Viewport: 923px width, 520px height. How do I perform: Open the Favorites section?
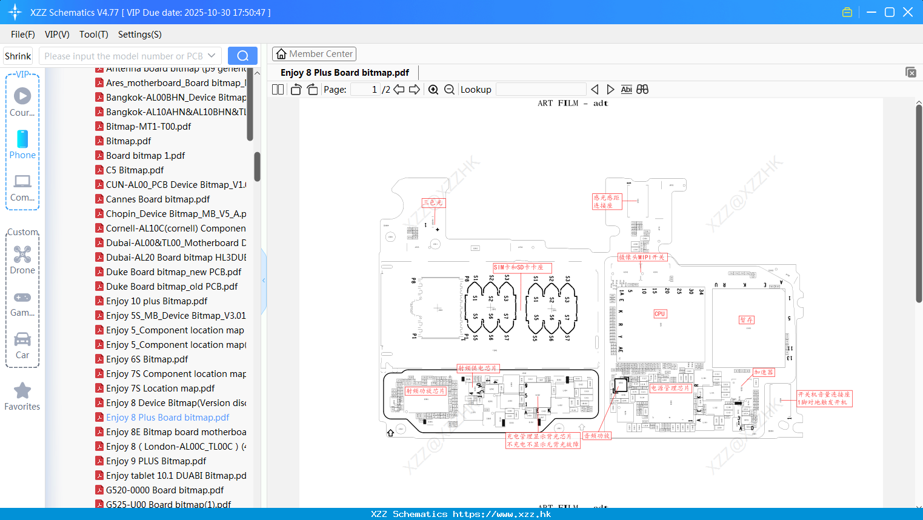point(22,397)
